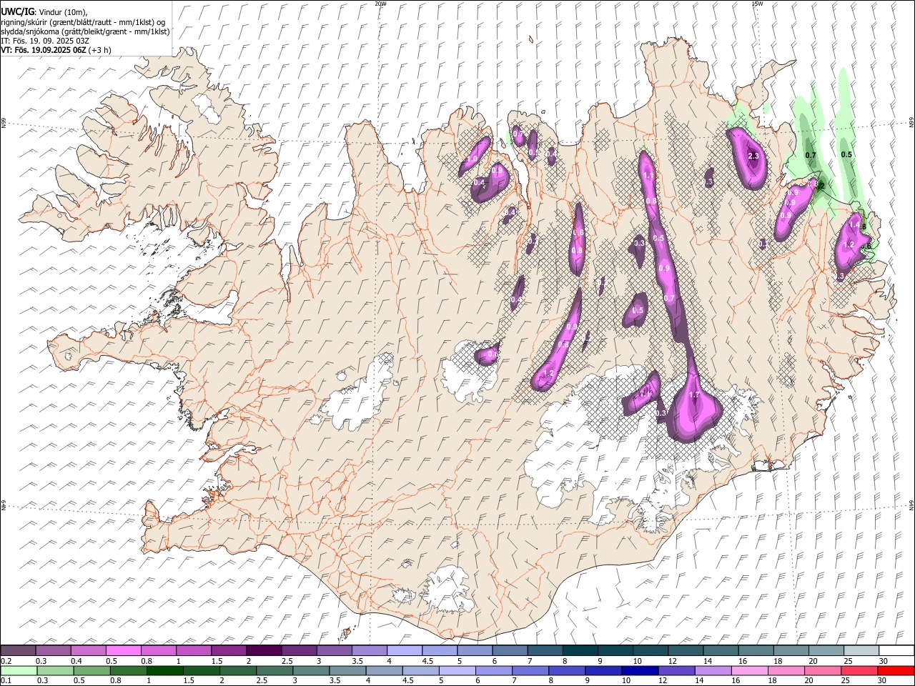Pick the deep navy blue swatch in the lower legend
Screen dimensions: 915x686
(639, 671)
